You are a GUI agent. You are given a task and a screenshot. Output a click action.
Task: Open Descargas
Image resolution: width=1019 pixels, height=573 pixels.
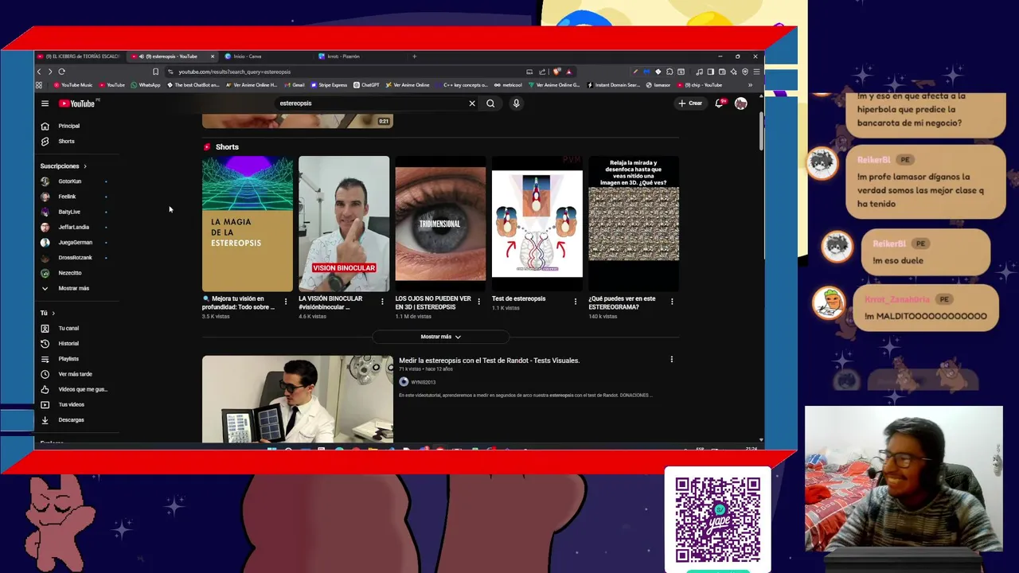[x=77, y=420]
